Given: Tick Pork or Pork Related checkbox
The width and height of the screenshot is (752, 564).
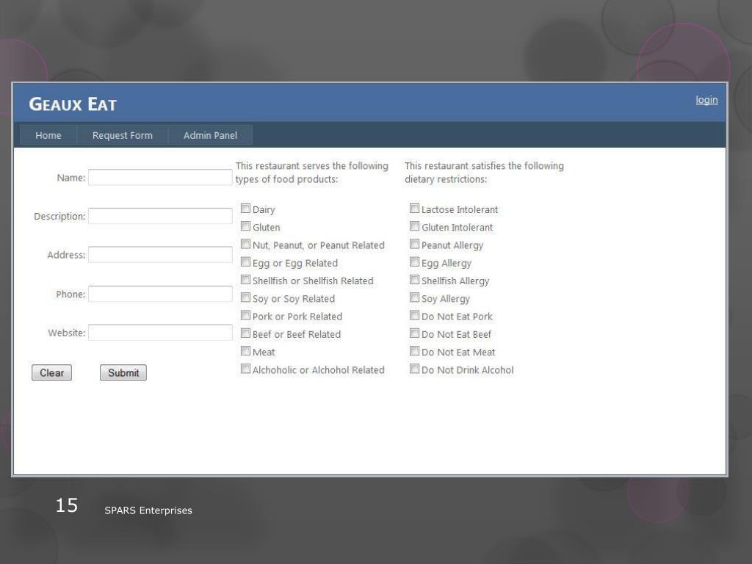Looking at the screenshot, I should tap(245, 316).
